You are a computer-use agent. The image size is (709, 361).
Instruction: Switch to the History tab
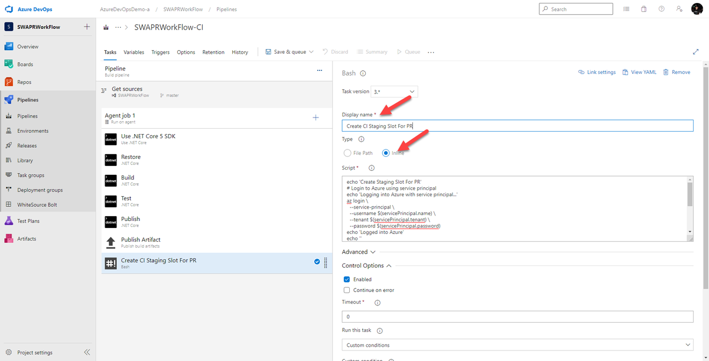pos(240,52)
